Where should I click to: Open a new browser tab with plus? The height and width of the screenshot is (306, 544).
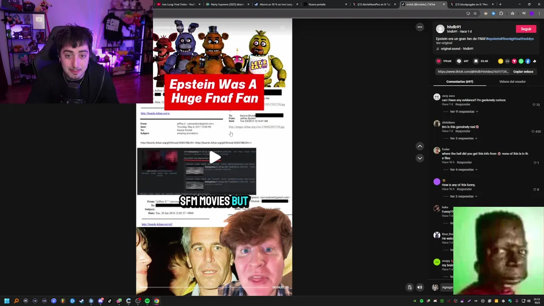(x=500, y=4)
